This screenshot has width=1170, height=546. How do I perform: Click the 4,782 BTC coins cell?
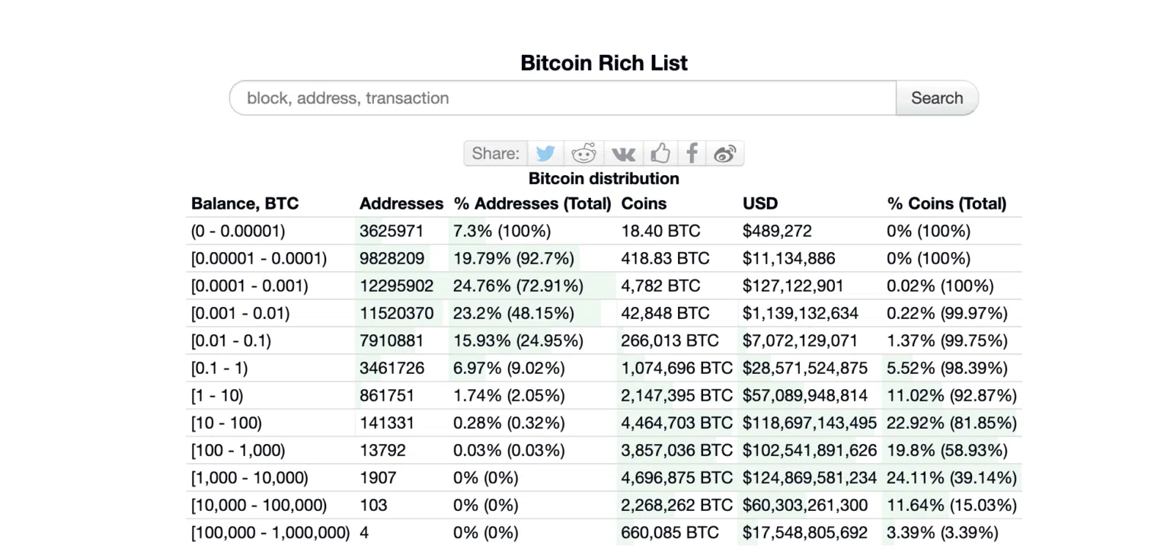(x=660, y=286)
